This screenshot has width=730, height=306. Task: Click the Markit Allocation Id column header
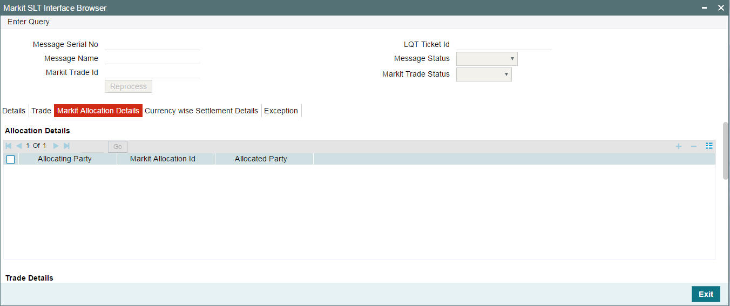click(163, 159)
